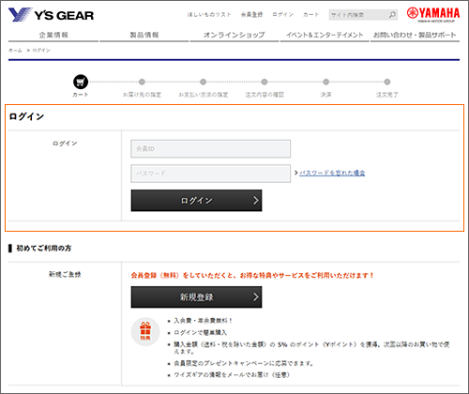Click the magnifier search icon
The image size is (469, 394).
(x=392, y=15)
